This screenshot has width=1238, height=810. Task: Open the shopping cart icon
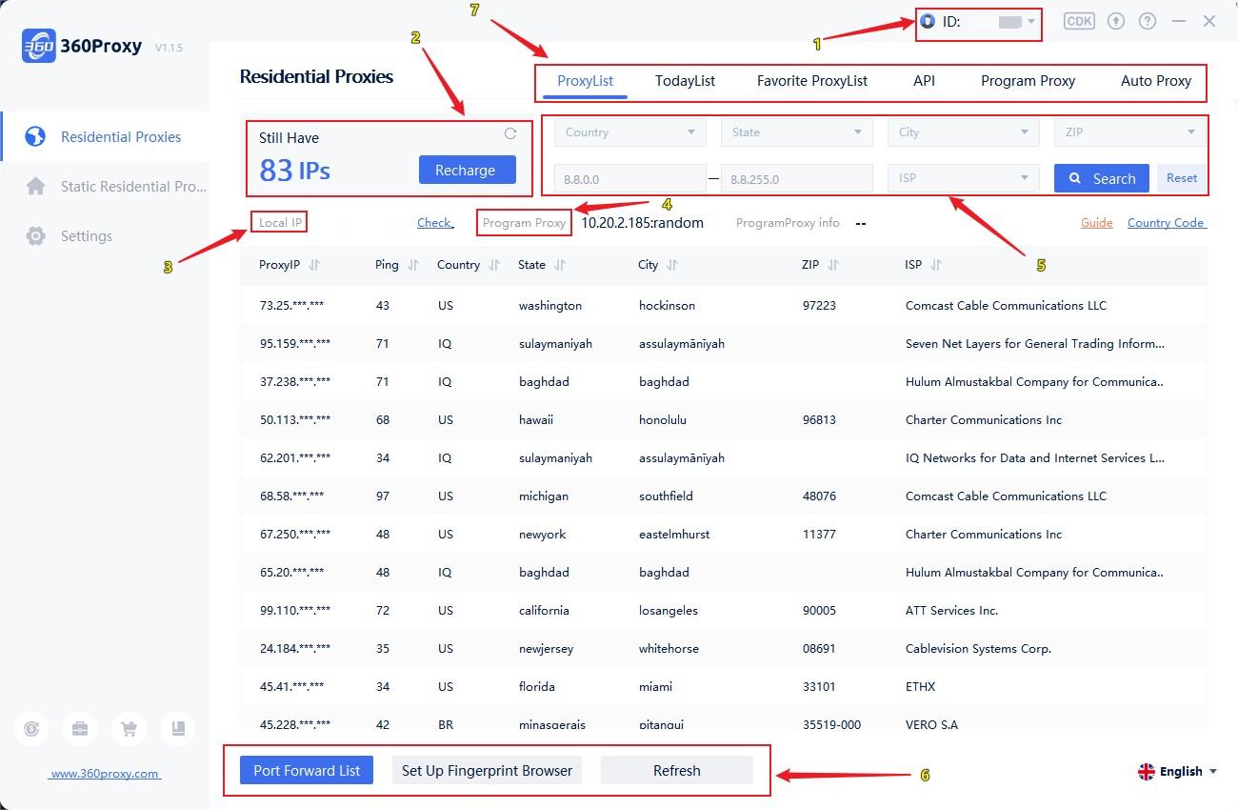(129, 729)
